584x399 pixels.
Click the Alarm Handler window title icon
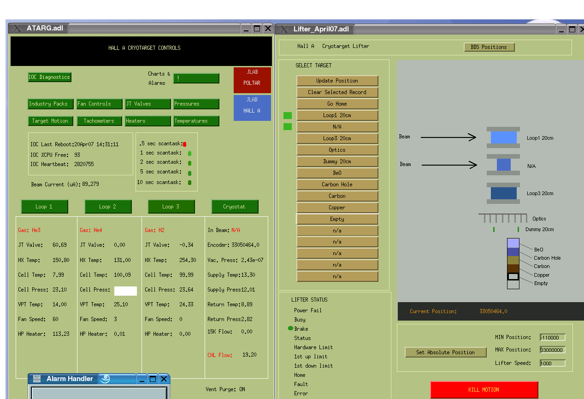tap(37, 379)
